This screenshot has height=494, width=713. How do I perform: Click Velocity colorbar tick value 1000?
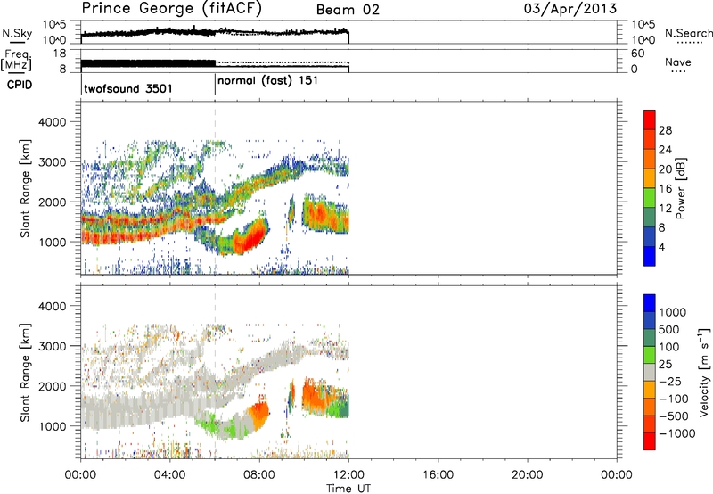point(673,312)
